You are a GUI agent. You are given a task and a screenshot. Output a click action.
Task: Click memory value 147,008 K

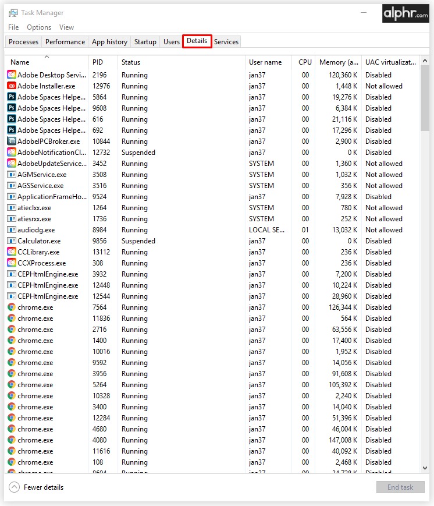343,440
